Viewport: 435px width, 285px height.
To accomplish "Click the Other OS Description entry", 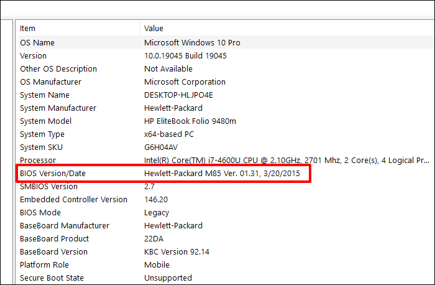I will point(58,69).
